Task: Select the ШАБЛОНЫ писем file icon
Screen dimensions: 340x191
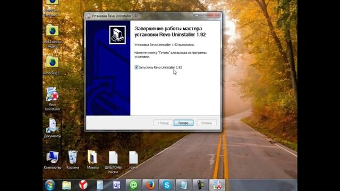Action: [x=113, y=162]
